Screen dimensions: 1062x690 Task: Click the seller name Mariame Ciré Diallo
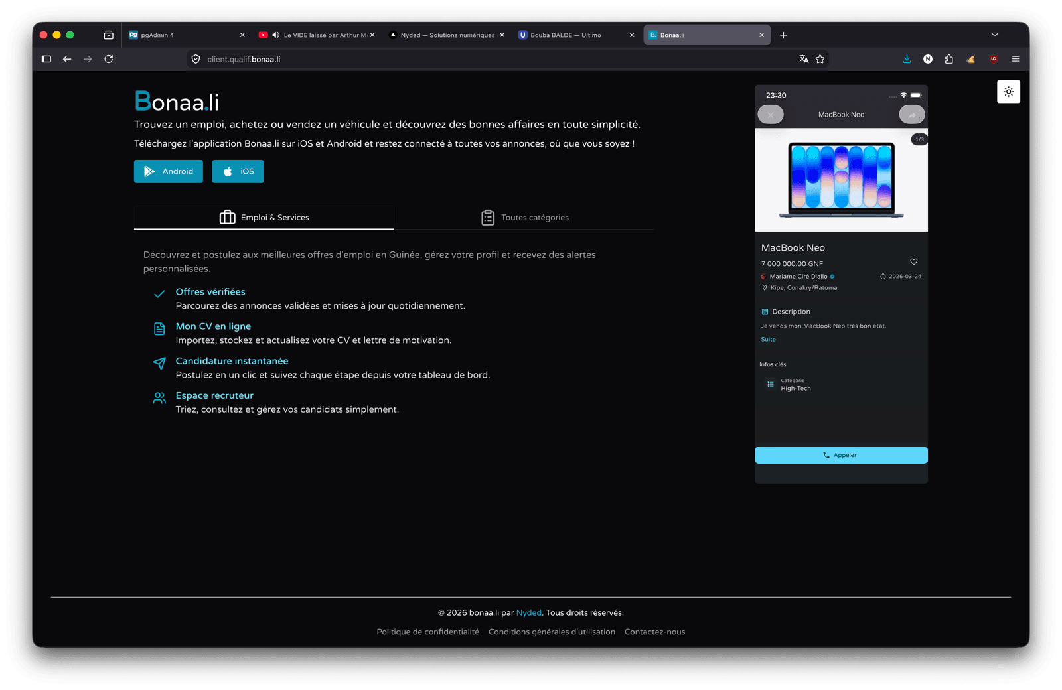[x=798, y=277]
